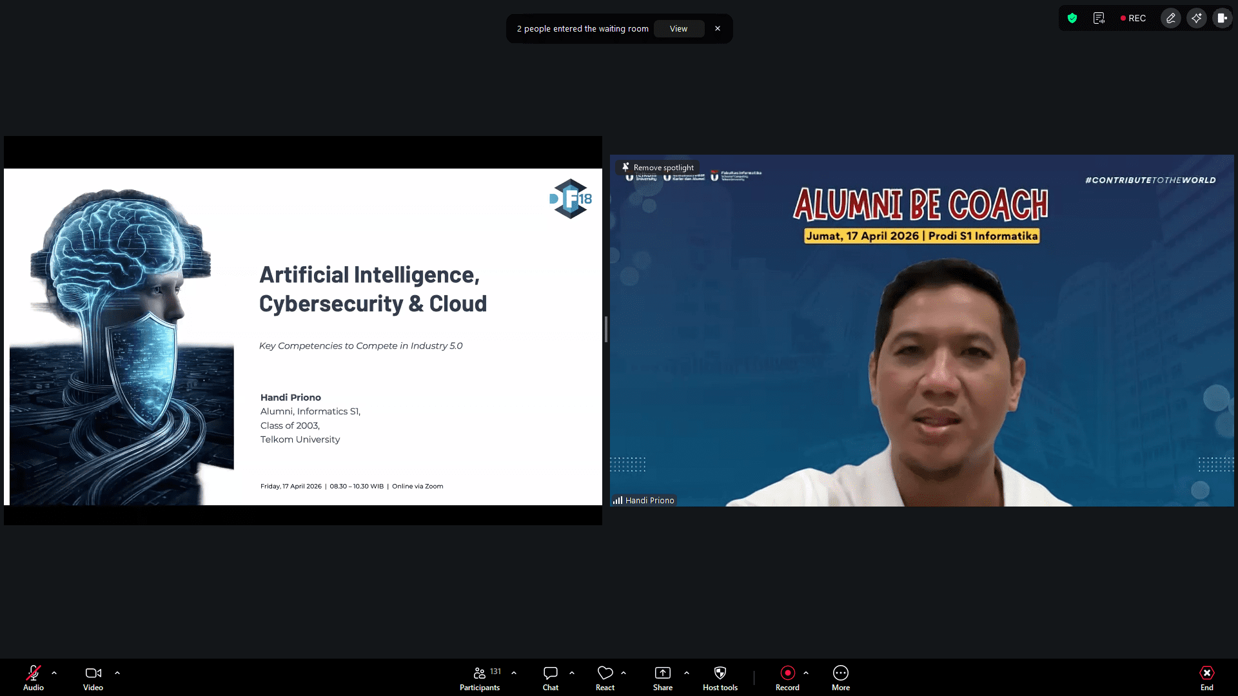The height and width of the screenshot is (696, 1238).
Task: Toggle the Video camera button
Action: click(93, 673)
